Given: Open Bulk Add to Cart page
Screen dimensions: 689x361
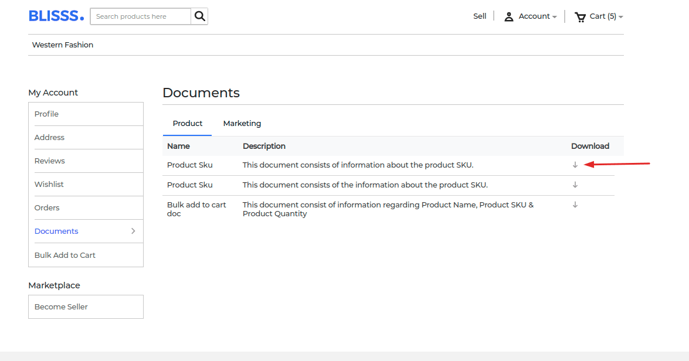Looking at the screenshot, I should coord(86,255).
